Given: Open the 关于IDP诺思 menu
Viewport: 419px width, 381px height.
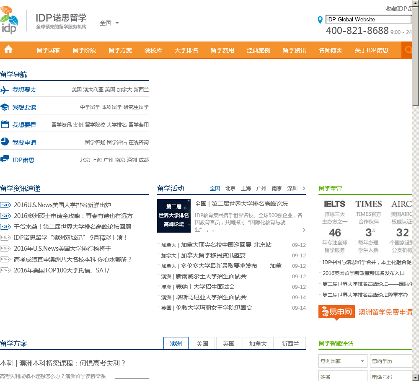Looking at the screenshot, I should click(x=371, y=50).
